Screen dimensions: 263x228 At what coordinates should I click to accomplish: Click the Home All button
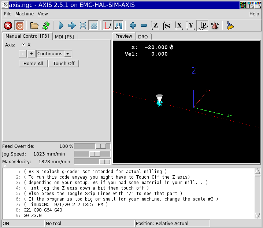[33, 64]
